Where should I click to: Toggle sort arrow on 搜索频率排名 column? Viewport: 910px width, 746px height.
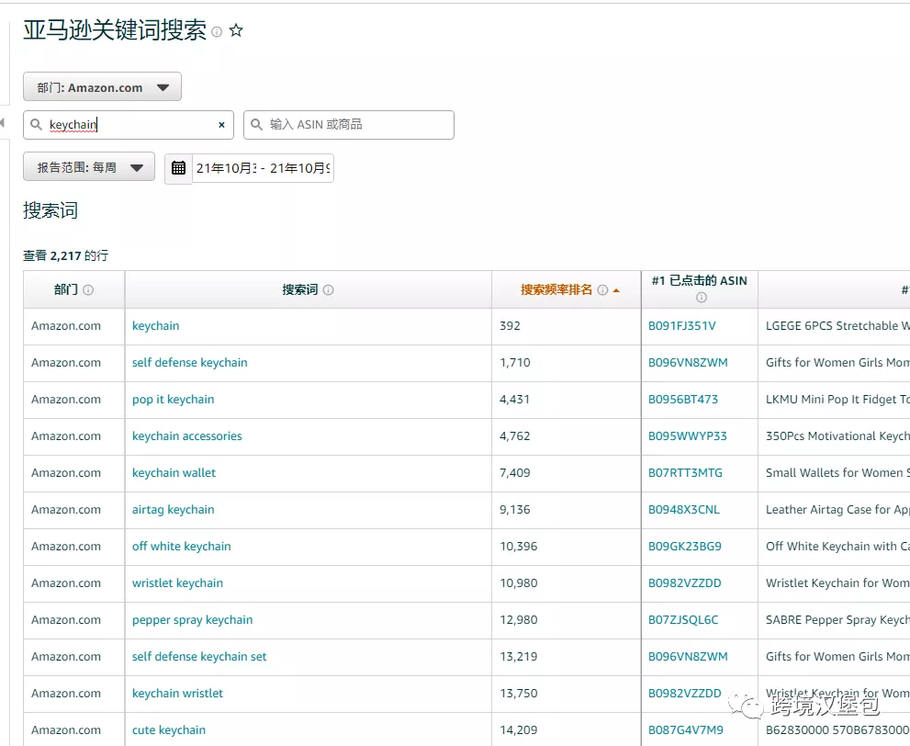pos(616,290)
